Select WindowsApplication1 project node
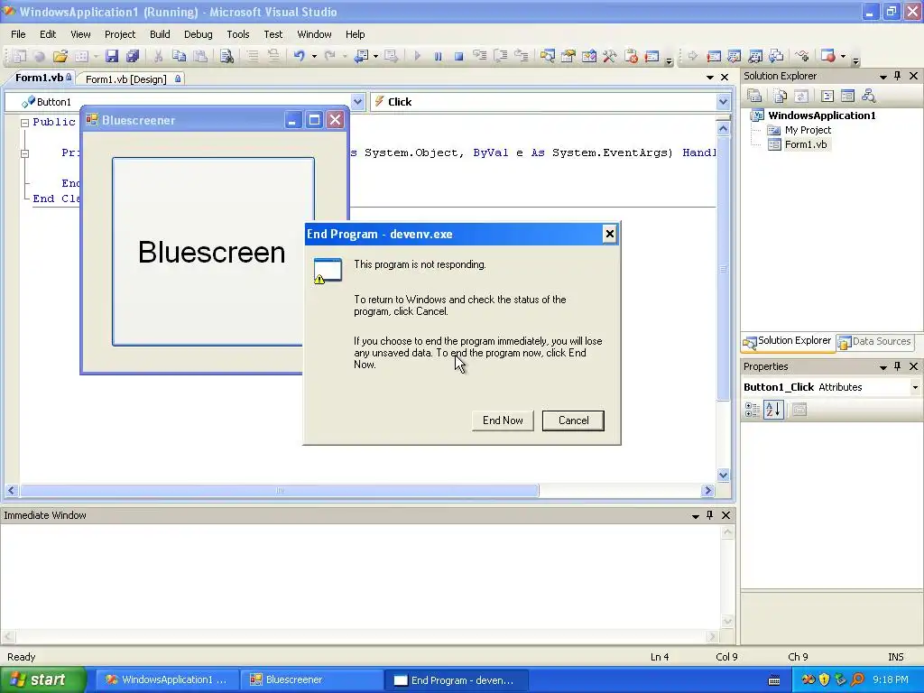This screenshot has width=924, height=693. [x=821, y=115]
